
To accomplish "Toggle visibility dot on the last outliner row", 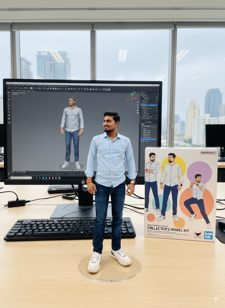I will (157, 119).
